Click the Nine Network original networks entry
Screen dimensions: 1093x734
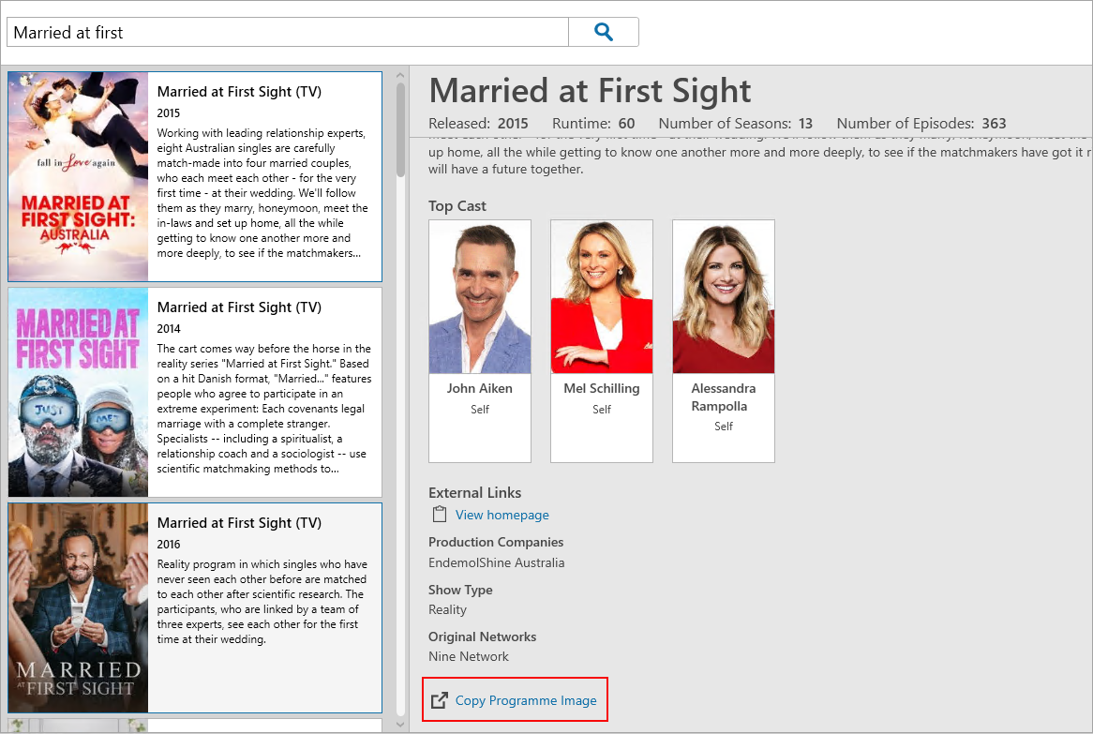(468, 656)
